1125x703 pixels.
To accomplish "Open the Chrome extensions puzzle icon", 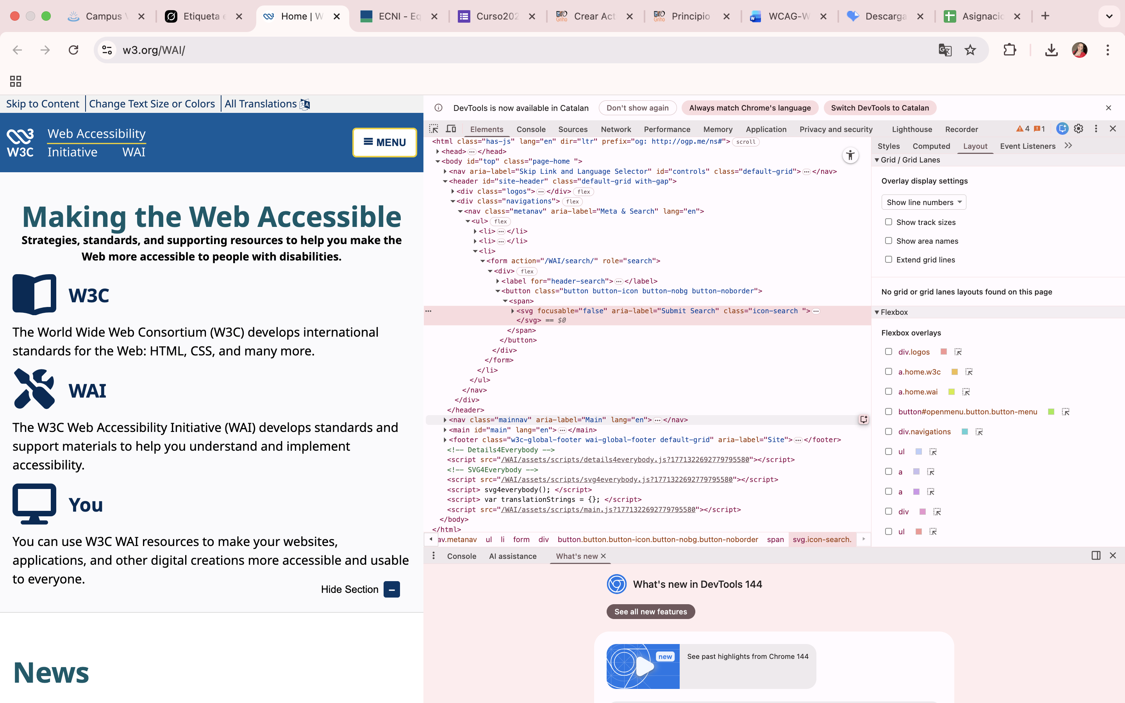I will 1009,50.
